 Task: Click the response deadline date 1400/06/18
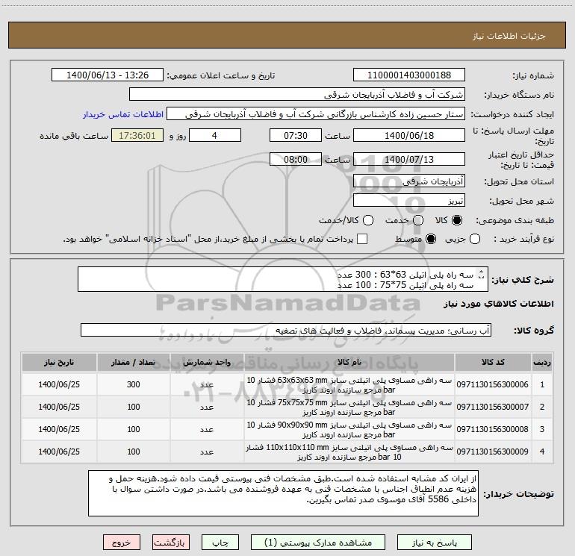(x=409, y=136)
